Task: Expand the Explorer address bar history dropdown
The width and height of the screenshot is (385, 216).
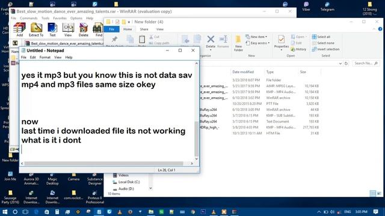Action: (340, 64)
